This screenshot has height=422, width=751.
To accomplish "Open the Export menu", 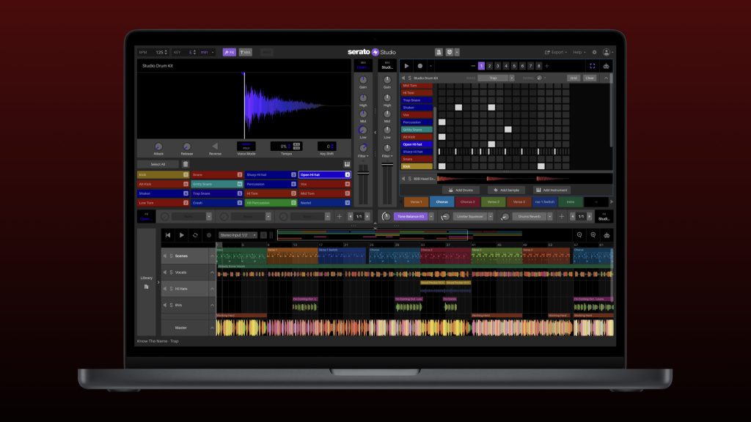I will click(x=556, y=52).
